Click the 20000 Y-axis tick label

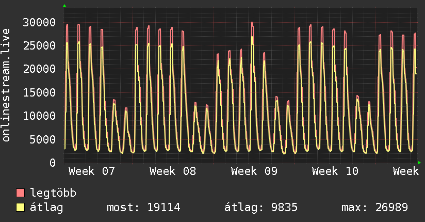(40, 69)
